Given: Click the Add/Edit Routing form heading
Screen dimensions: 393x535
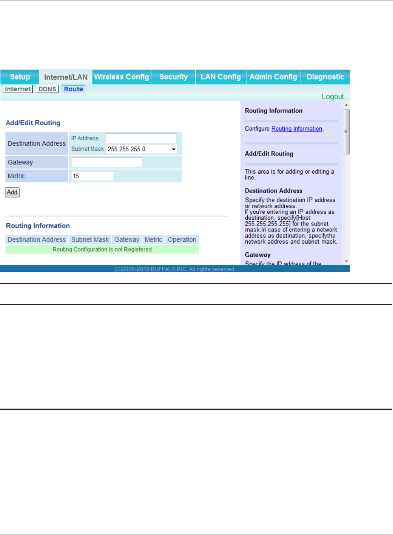Looking at the screenshot, I should tap(33, 123).
